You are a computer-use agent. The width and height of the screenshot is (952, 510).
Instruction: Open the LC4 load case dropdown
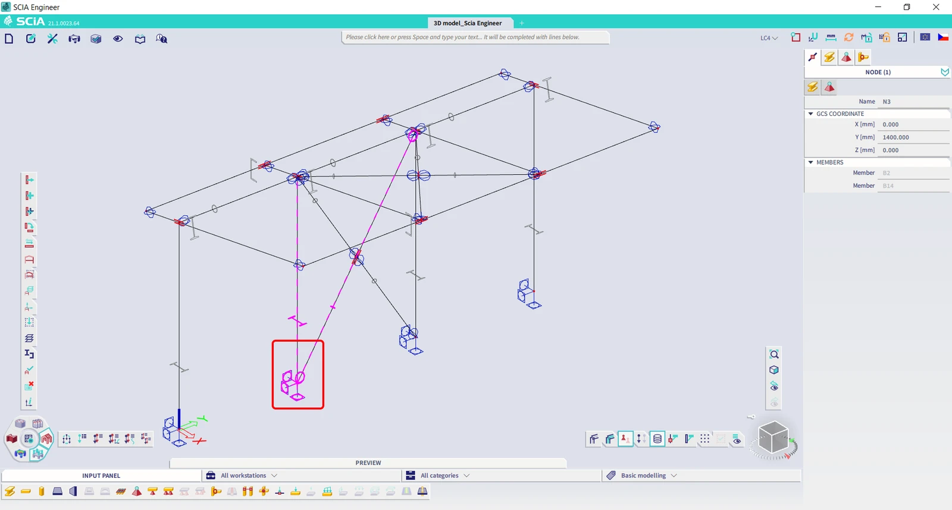pos(769,38)
